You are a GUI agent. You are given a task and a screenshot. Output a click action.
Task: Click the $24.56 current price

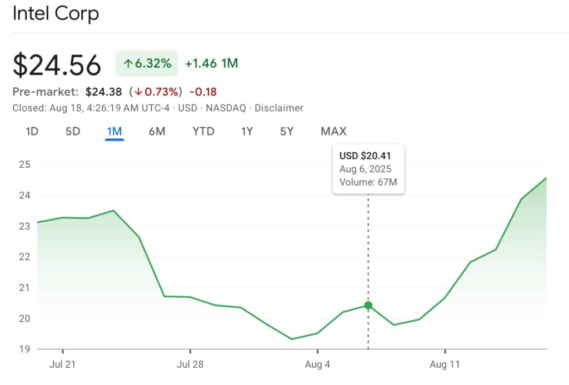[x=57, y=65]
